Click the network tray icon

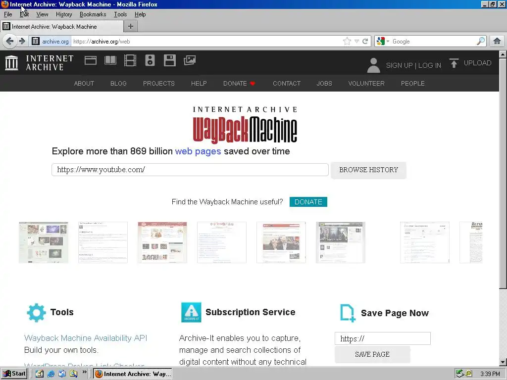460,374
